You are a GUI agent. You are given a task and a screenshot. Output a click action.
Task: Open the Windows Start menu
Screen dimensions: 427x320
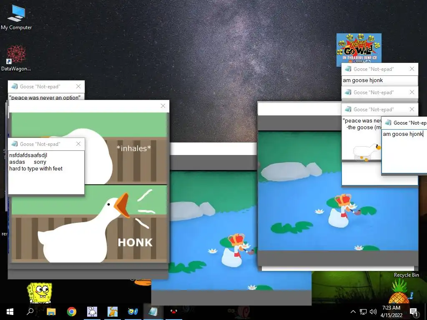[x=10, y=312]
